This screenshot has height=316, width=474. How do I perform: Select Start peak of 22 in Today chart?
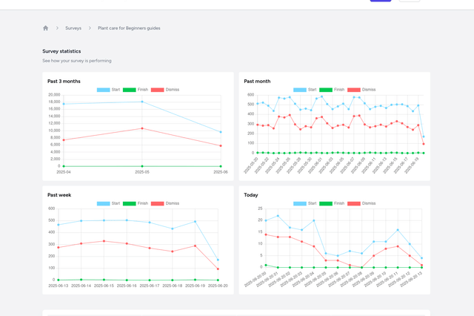click(x=278, y=216)
